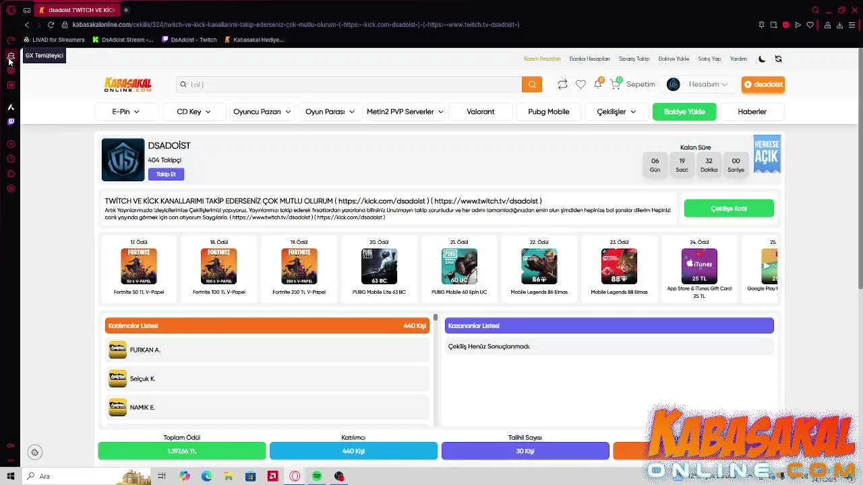Image resolution: width=863 pixels, height=485 pixels.
Task: Open the Pubg Mobile menu item
Action: pyautogui.click(x=549, y=112)
